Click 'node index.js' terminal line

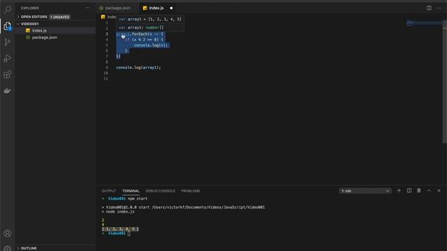[x=120, y=212]
